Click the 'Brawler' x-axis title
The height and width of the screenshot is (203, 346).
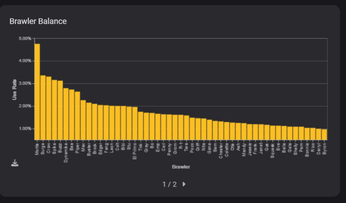(x=181, y=166)
